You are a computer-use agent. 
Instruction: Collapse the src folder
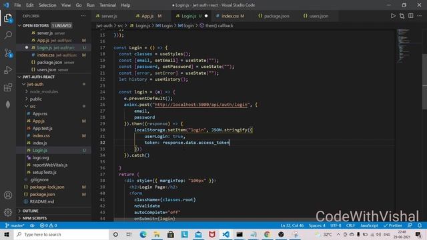(33, 107)
